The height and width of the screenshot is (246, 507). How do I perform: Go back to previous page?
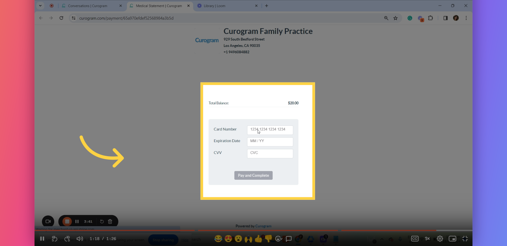(41, 18)
